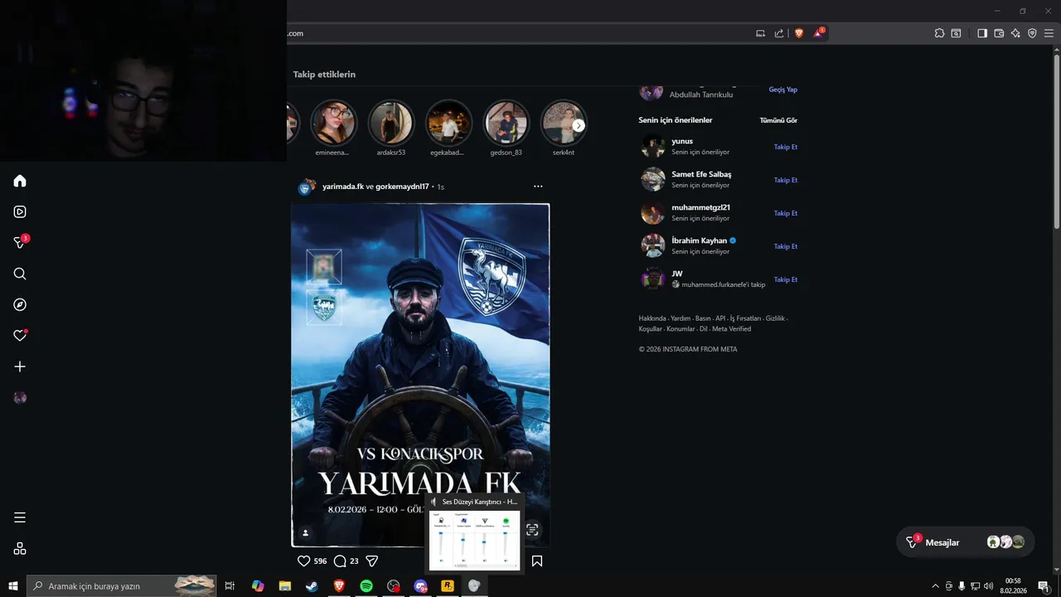This screenshot has width=1061, height=597.
Task: Click the install app icon in address bar
Action: point(760,33)
